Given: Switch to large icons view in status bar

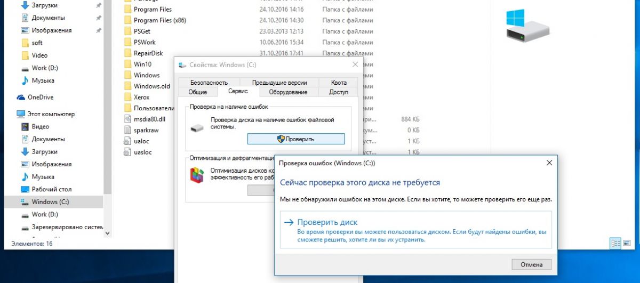Looking at the screenshot, I should tap(628, 243).
